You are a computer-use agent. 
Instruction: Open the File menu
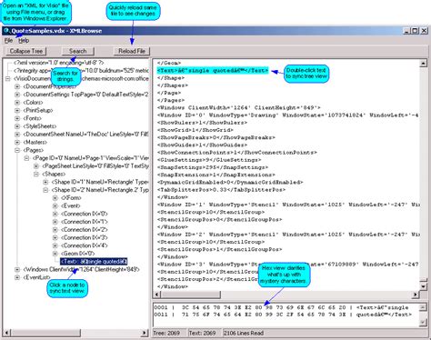8,40
